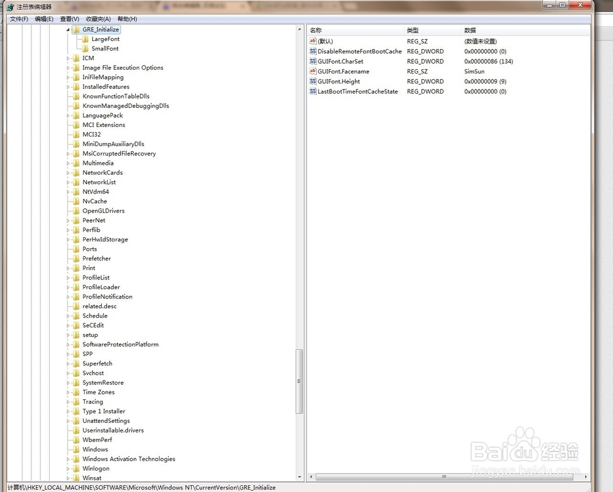
Task: Open the 文件(F) menu
Action: 19,19
